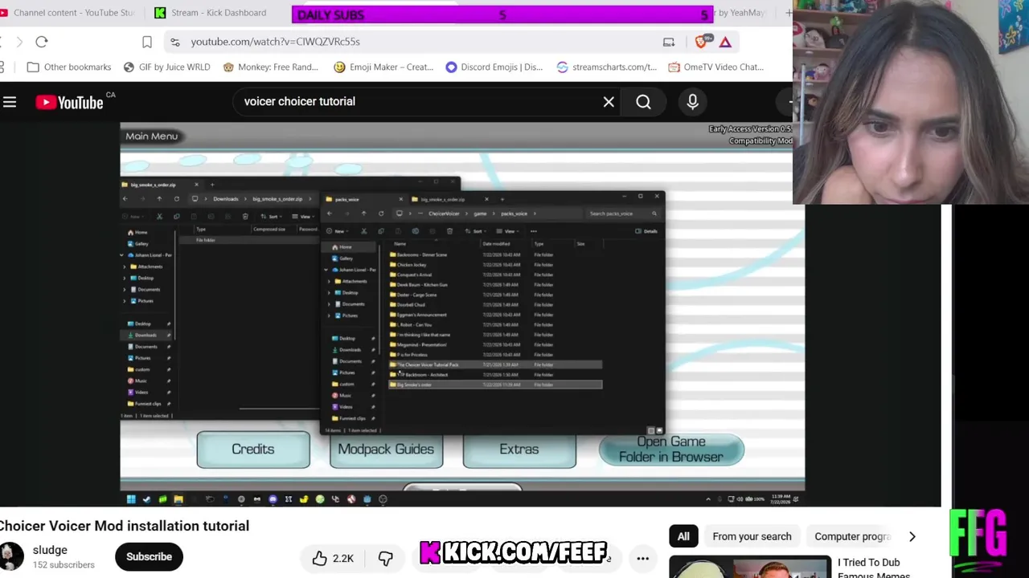The width and height of the screenshot is (1029, 578).
Task: Select the youtube.com address bar URL
Action: [x=275, y=42]
